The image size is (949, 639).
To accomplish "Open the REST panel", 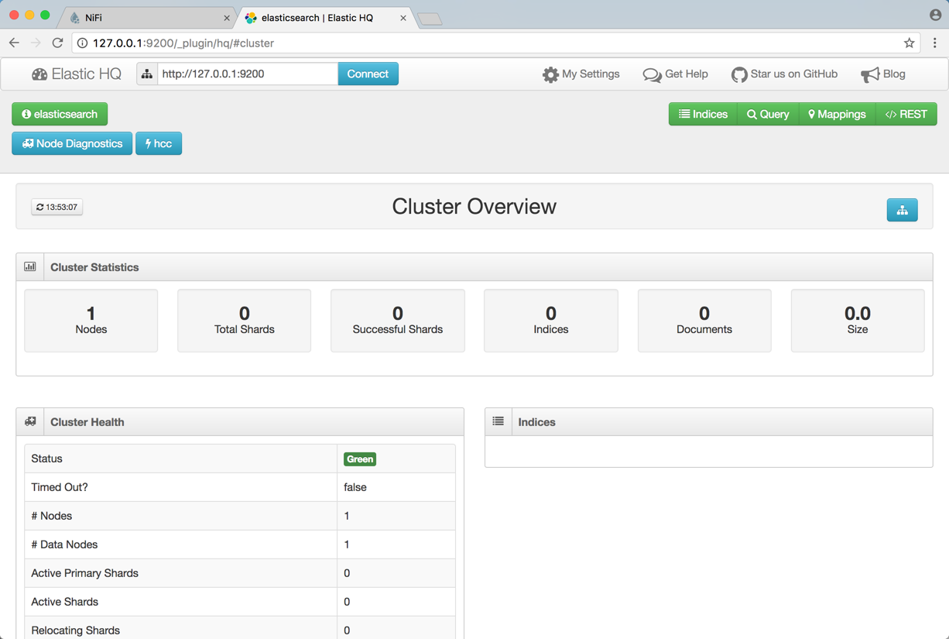I will (x=906, y=114).
